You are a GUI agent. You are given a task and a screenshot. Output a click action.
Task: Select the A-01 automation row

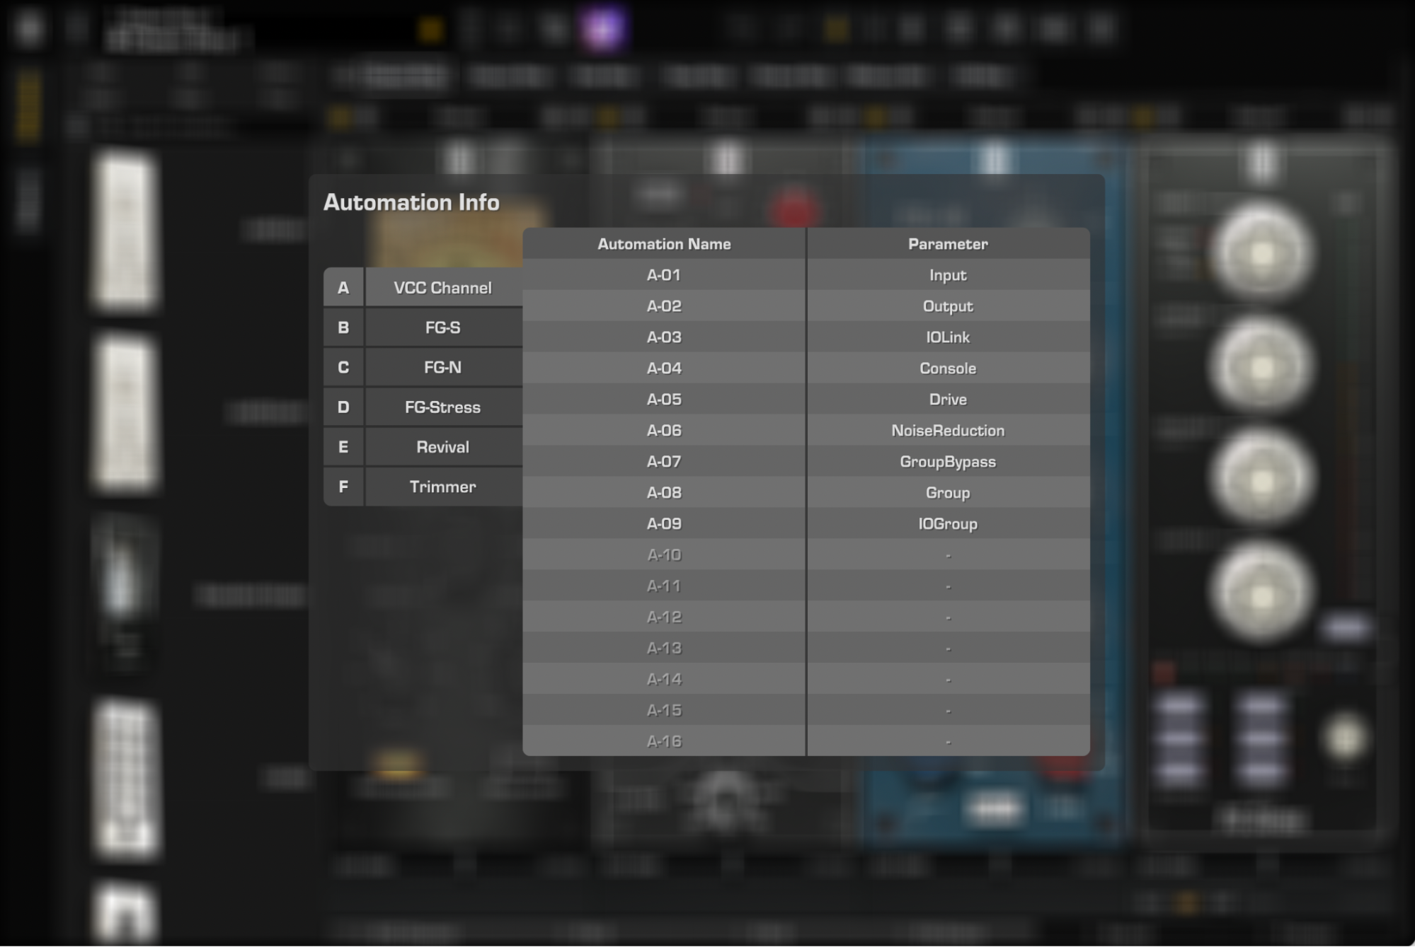point(806,275)
